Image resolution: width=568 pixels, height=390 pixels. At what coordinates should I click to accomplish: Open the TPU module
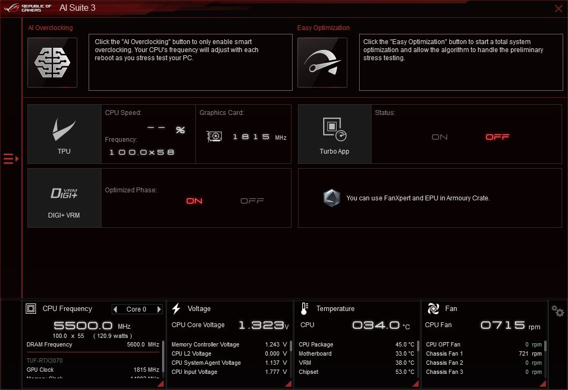click(64, 134)
